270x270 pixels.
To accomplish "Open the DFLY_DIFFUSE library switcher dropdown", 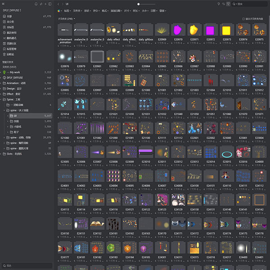I will pyautogui.click(x=12, y=10).
